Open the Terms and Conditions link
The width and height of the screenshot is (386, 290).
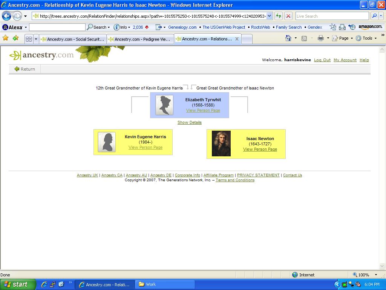[x=235, y=180]
